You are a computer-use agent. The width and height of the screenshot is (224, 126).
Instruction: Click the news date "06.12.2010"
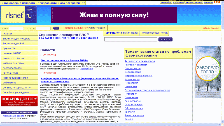pos(49,55)
